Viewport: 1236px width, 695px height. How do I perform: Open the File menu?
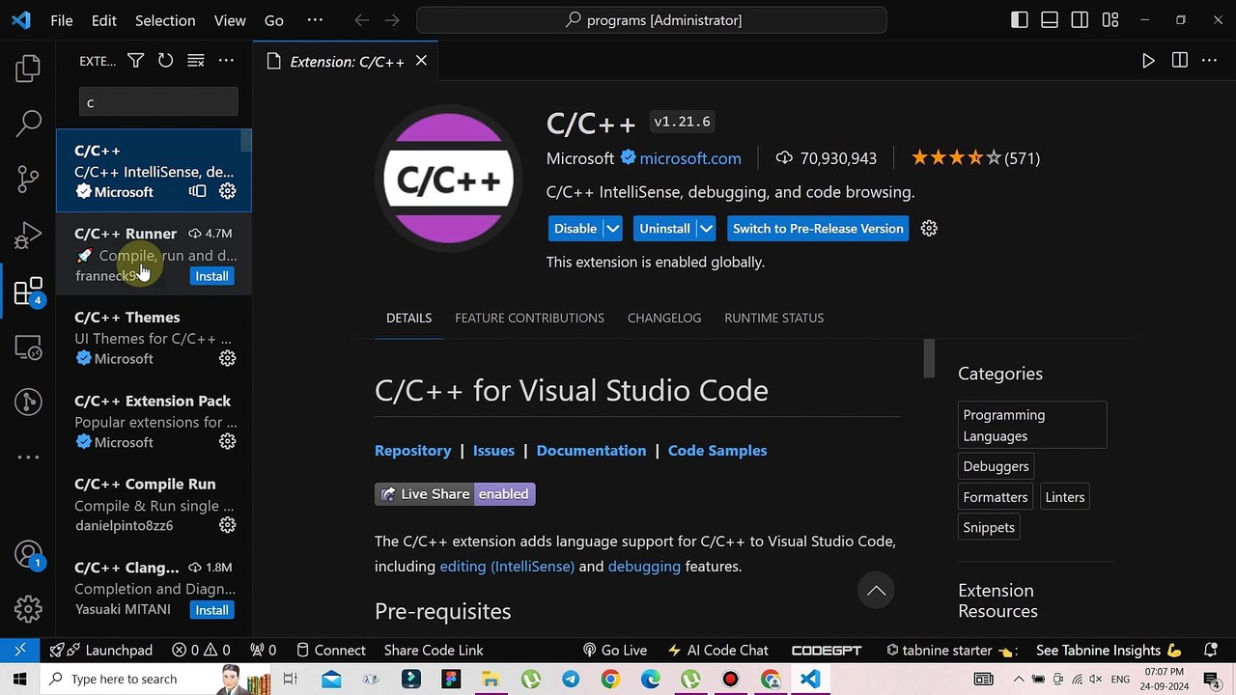pos(62,19)
